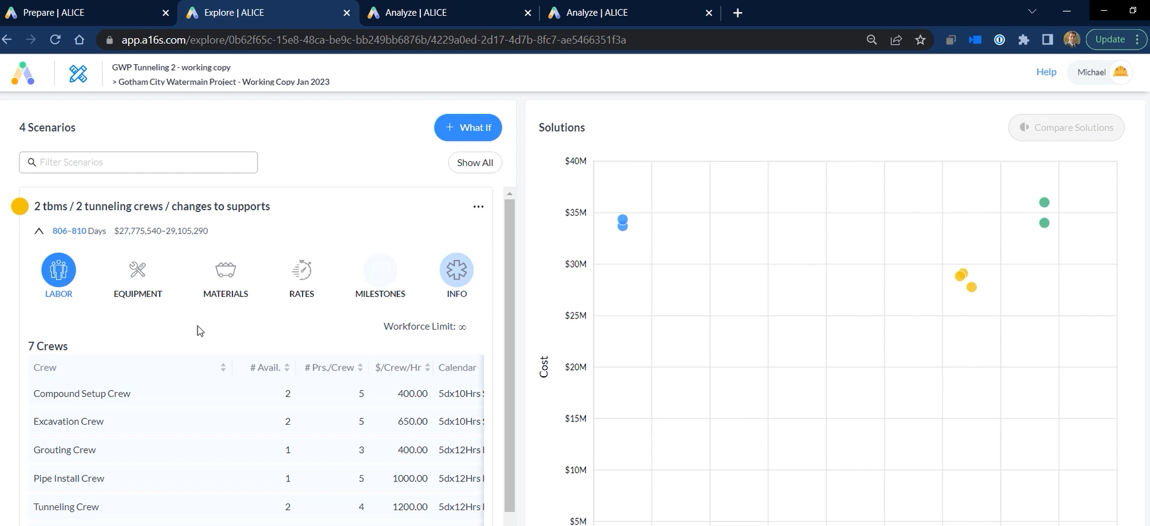
Task: Select the upper green solution dot
Action: pyautogui.click(x=1044, y=203)
